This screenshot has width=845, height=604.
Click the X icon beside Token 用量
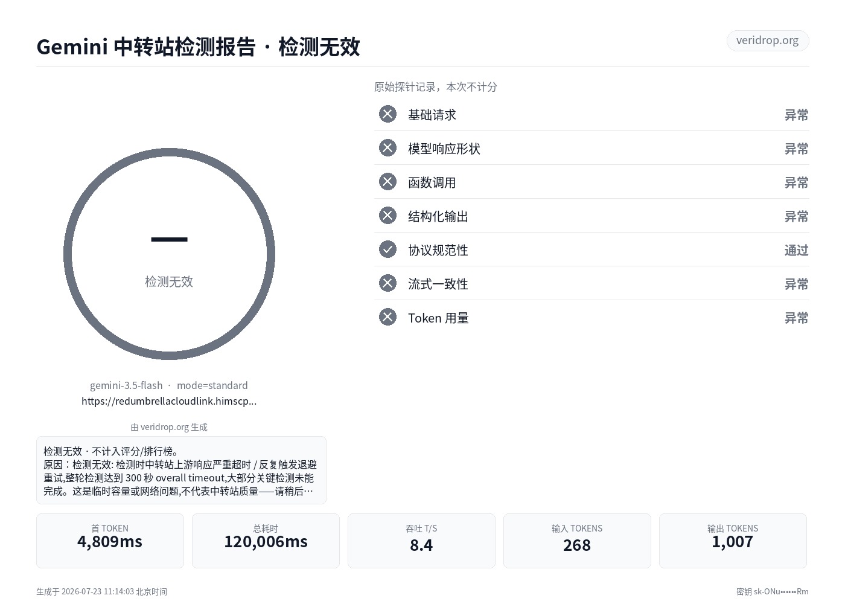387,317
